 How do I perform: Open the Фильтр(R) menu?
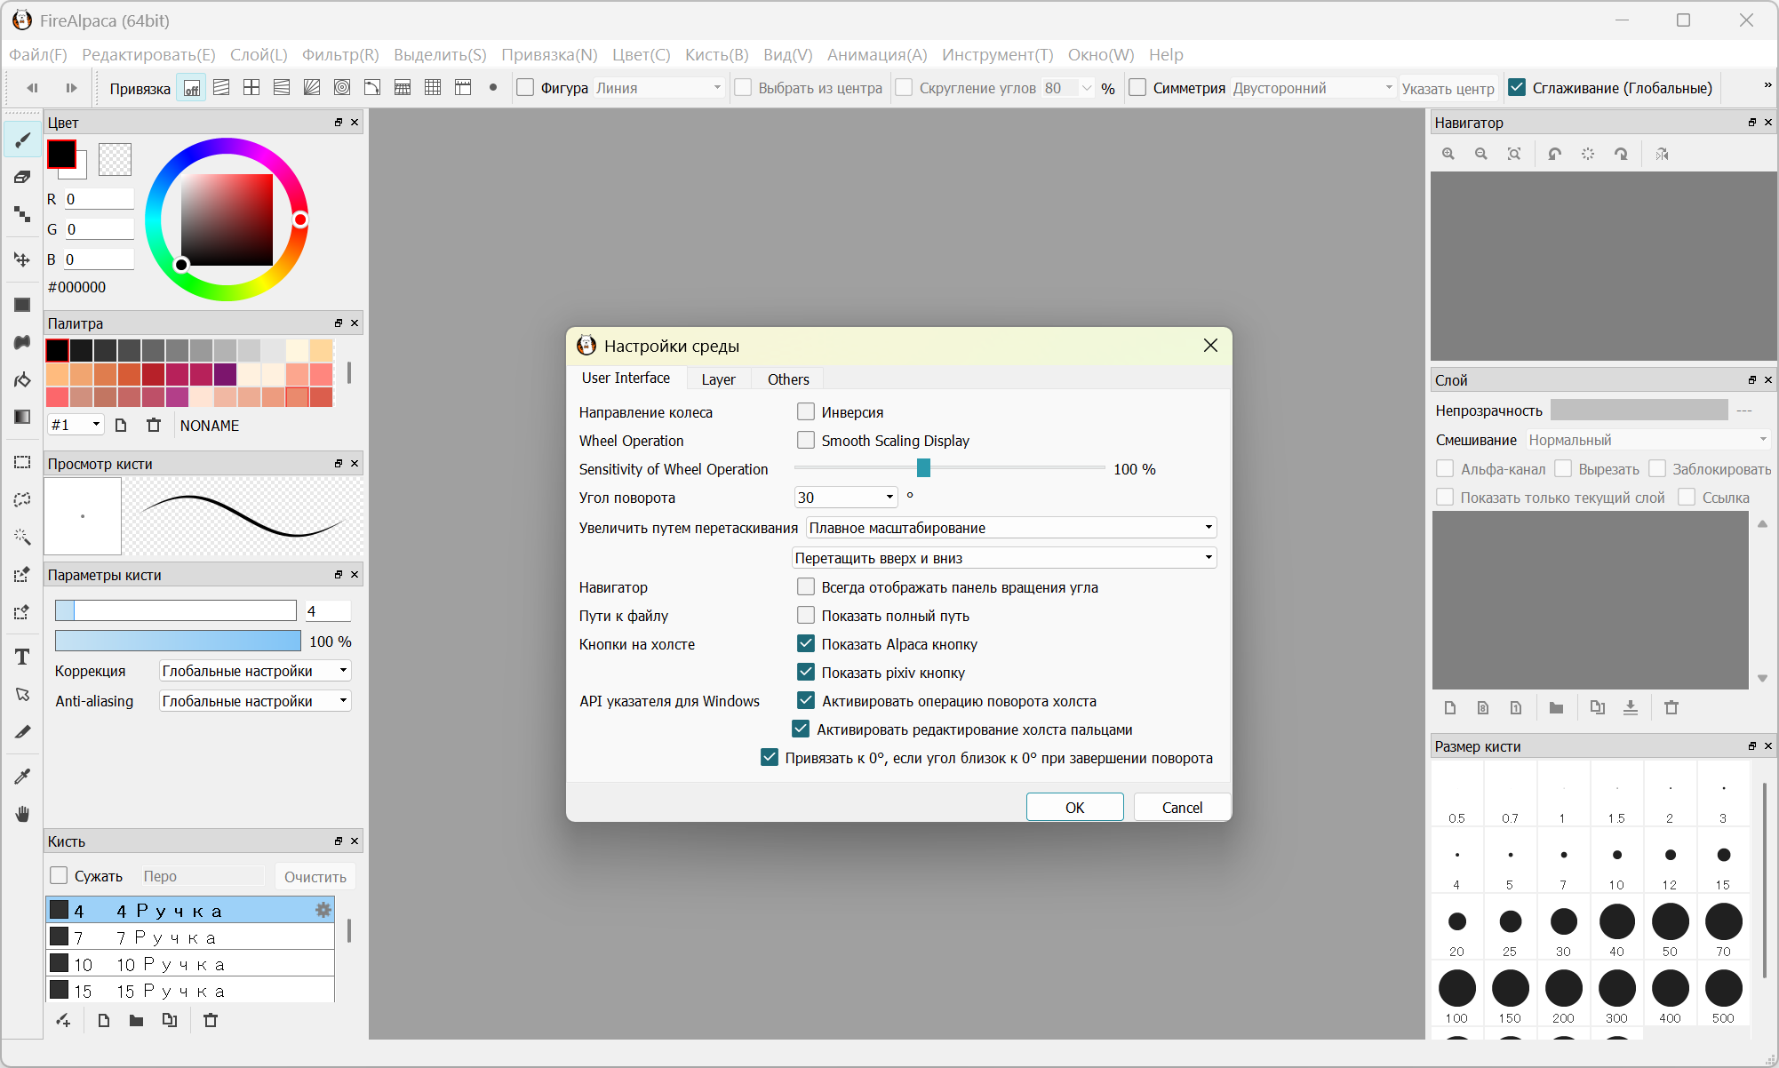(340, 55)
